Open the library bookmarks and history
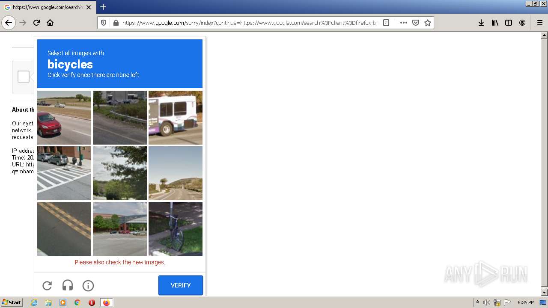The image size is (548, 308). (495, 23)
